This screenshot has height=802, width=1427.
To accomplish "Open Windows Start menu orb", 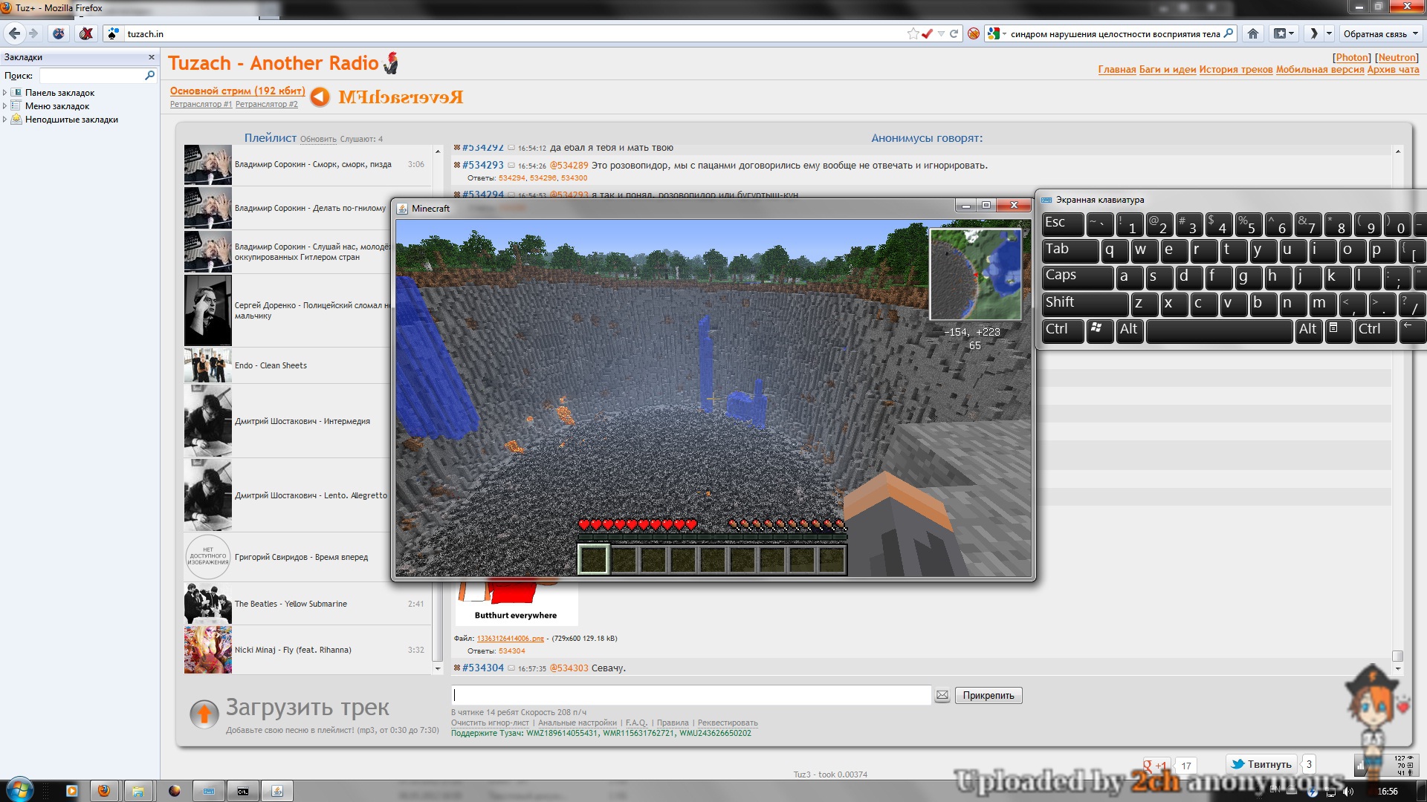I will (19, 789).
